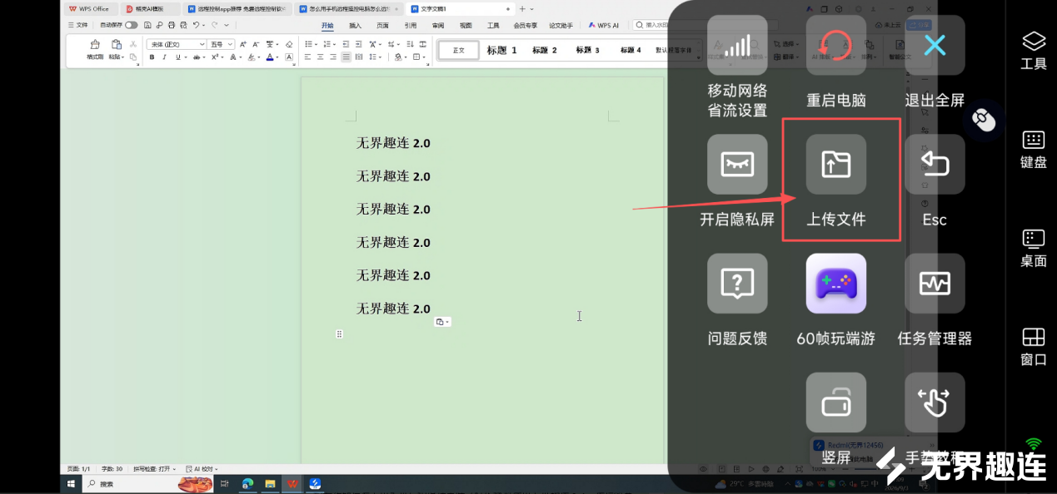Open the mobile network data-saving settings (移动网络省流设置)
1057x494 pixels.
coord(737,46)
